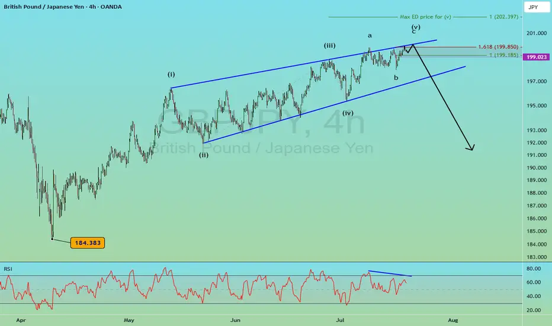Click the May label on time axis
This screenshot has width=552, height=326.
[x=129, y=320]
